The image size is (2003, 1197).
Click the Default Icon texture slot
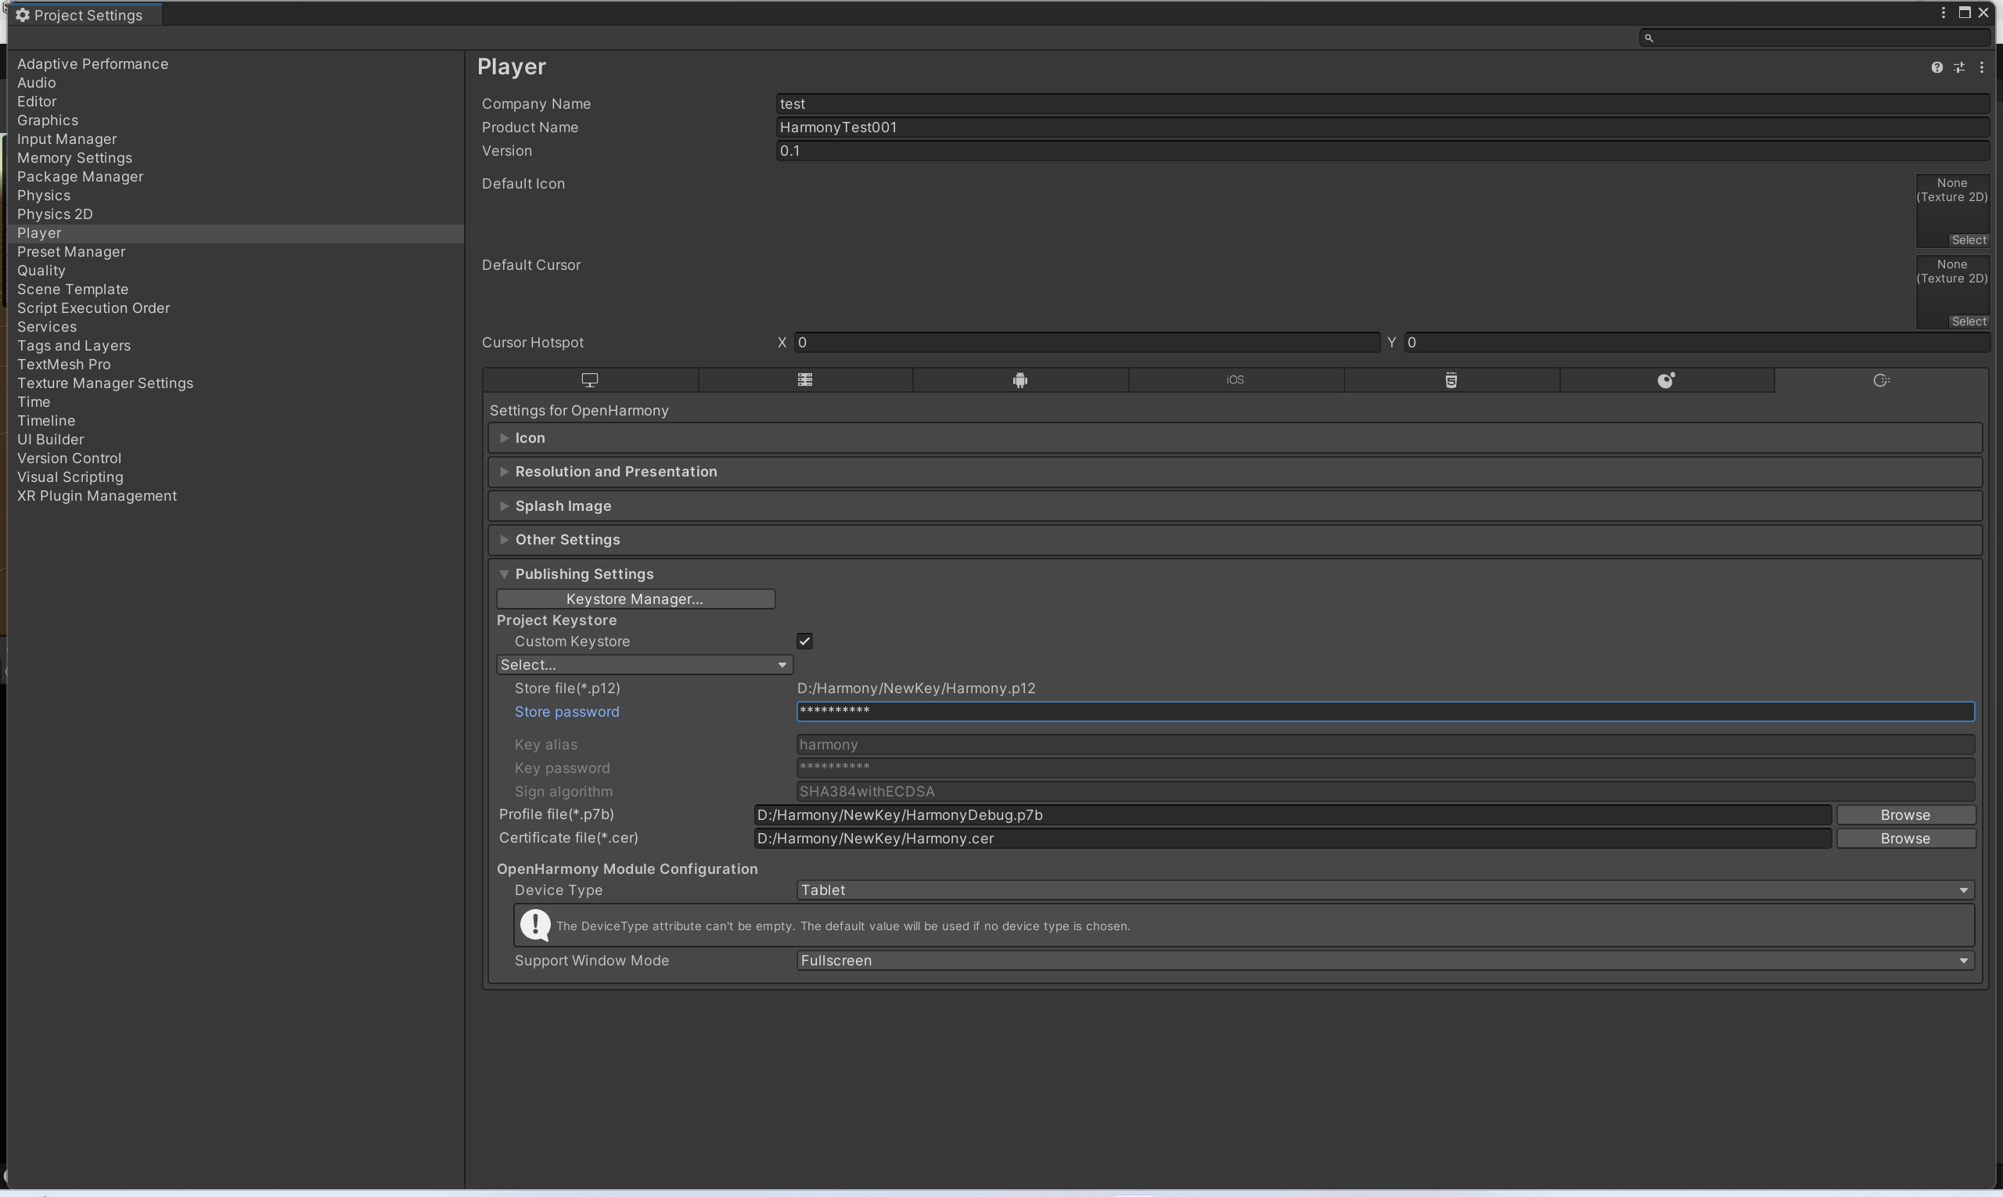[x=1953, y=211]
